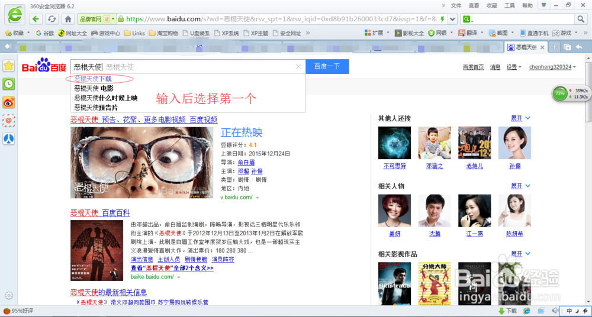Click the green lightning speed mode icon
Viewport: 592px width, 317px height.
coord(442,19)
